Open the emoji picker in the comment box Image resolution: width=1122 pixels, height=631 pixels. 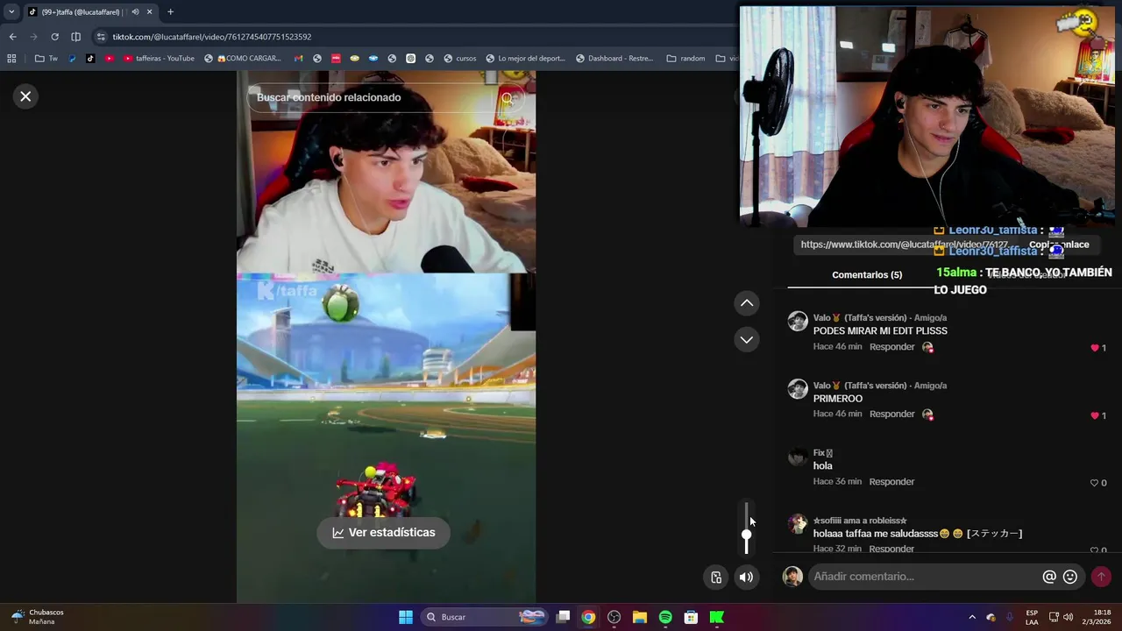click(x=1070, y=577)
